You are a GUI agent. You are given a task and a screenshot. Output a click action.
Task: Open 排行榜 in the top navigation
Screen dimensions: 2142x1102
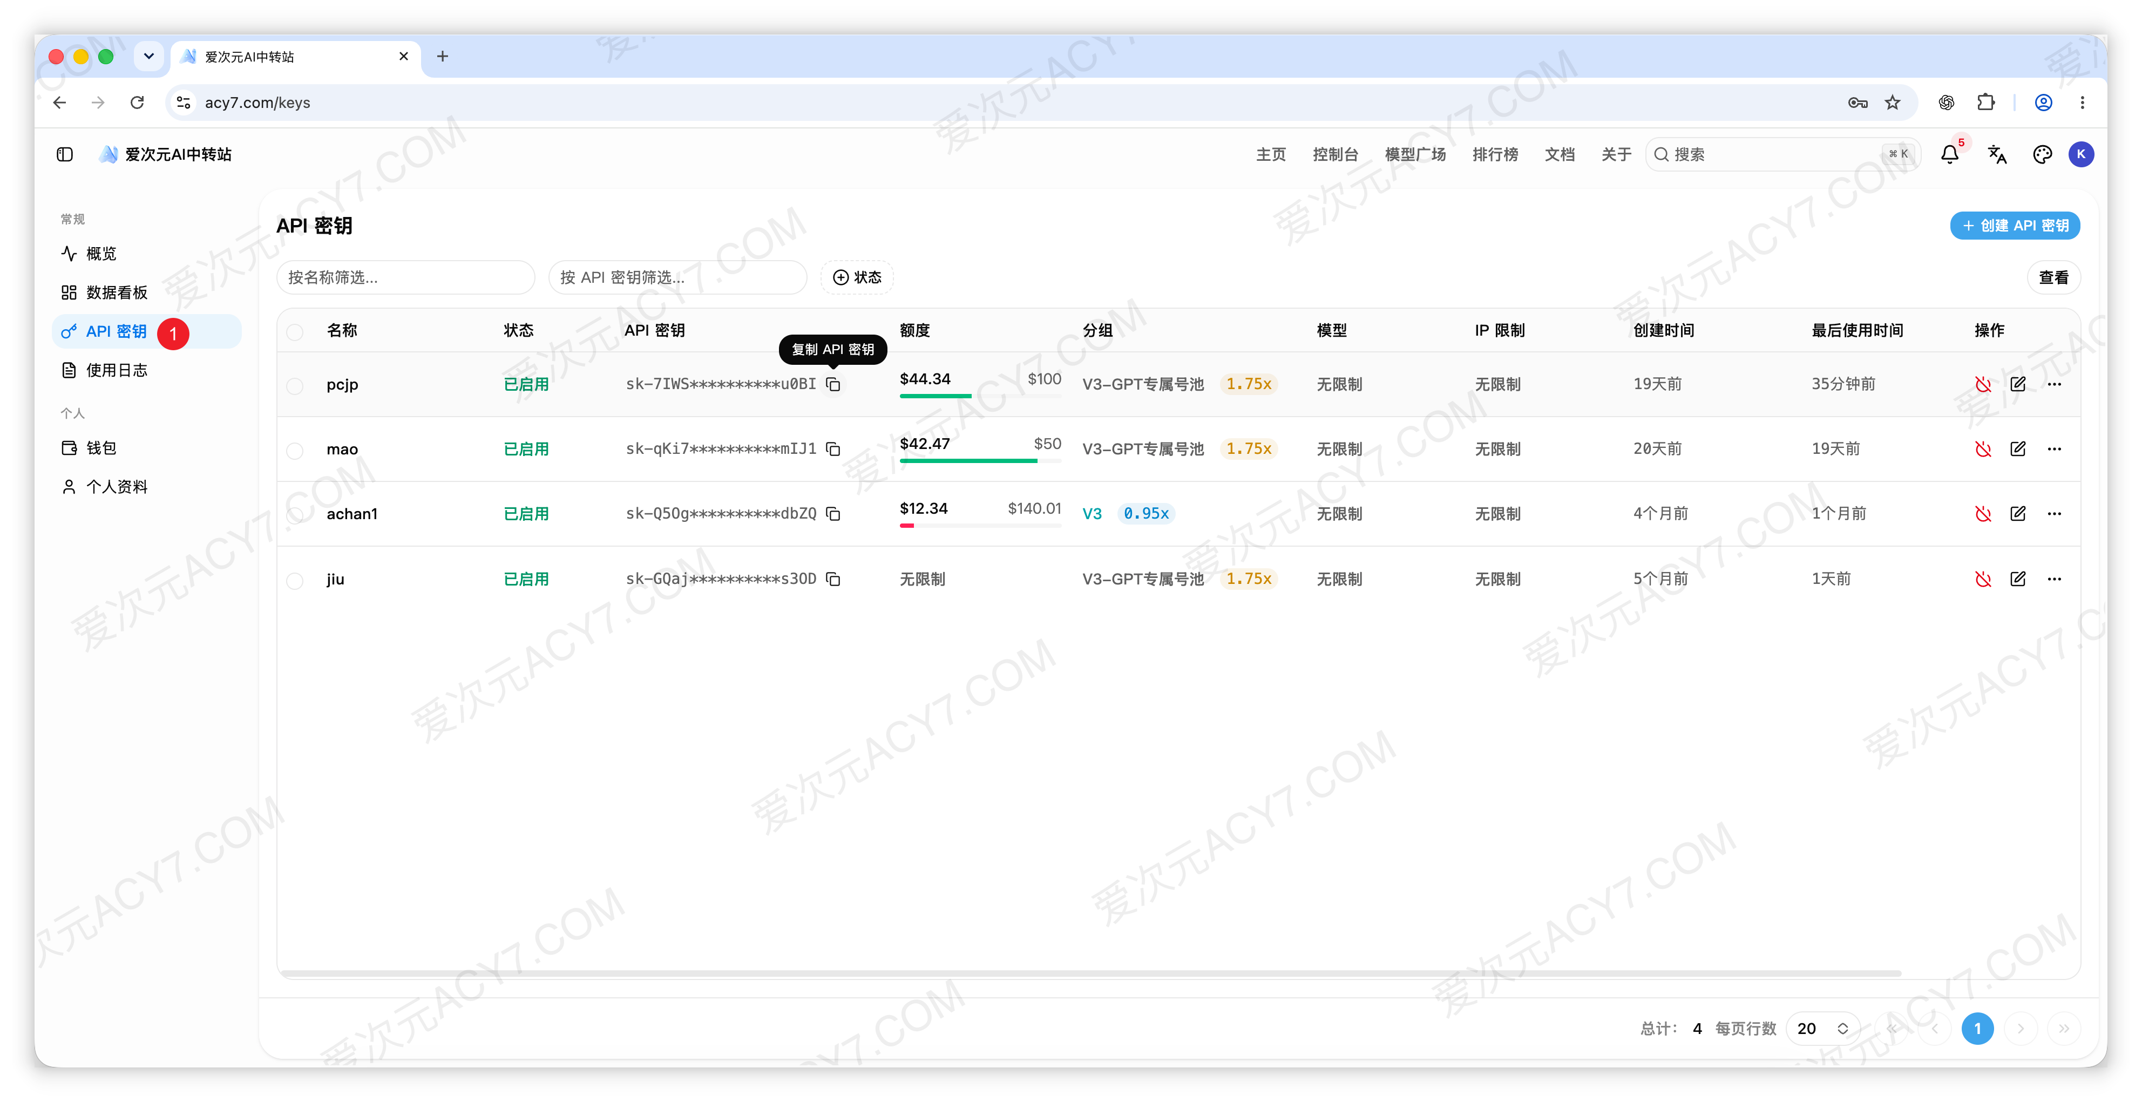pyautogui.click(x=1495, y=154)
